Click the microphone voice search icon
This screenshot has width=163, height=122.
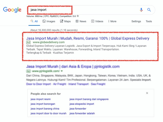[x=141, y=10]
